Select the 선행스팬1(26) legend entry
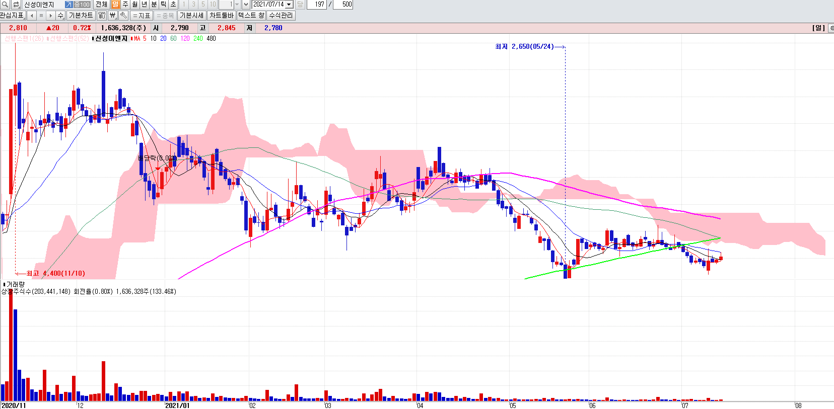 pos(24,39)
